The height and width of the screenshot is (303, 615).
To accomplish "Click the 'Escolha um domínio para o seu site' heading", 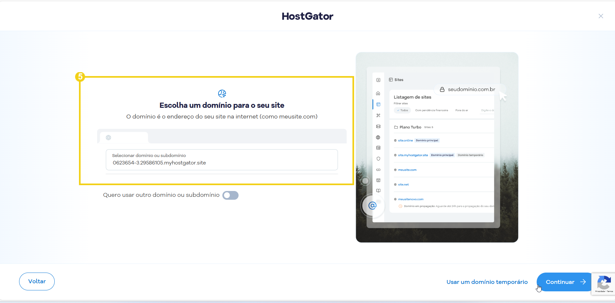I will (222, 105).
